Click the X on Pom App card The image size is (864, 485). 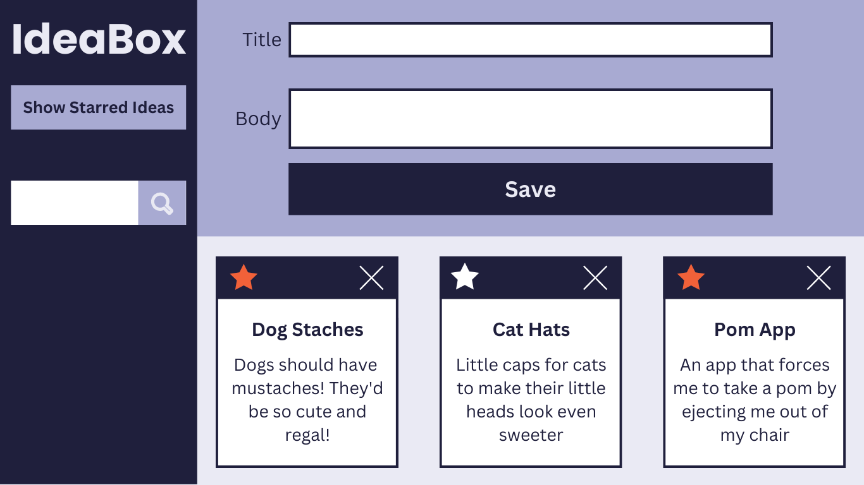(x=818, y=278)
